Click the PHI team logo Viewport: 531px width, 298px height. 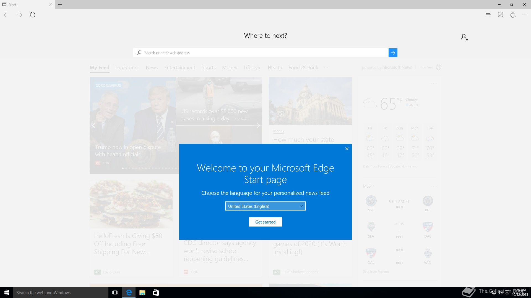click(x=428, y=201)
